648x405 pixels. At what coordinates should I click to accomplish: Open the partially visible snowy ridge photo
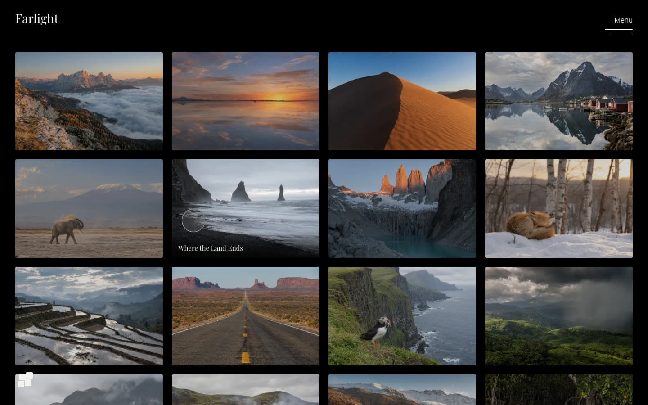click(x=402, y=390)
